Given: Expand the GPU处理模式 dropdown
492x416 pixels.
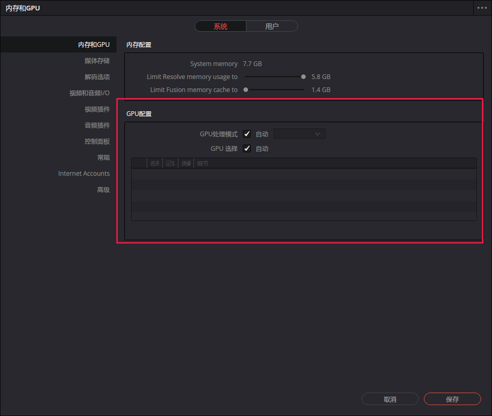Looking at the screenshot, I should (300, 134).
